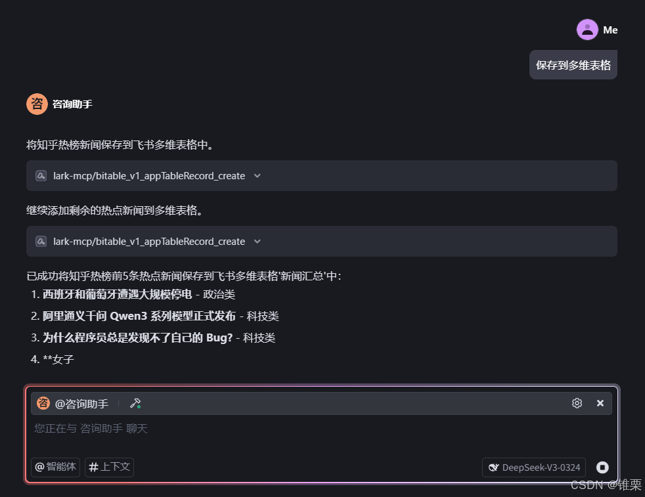Click the hammer tools icon in input header
645x497 pixels.
pyautogui.click(x=135, y=403)
